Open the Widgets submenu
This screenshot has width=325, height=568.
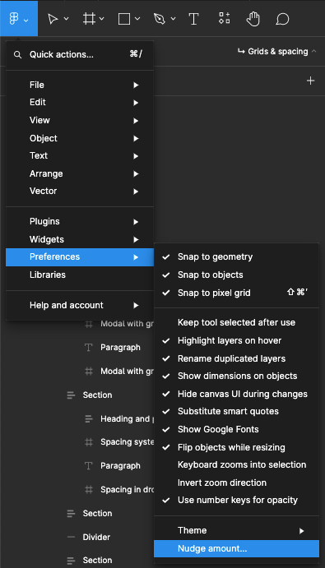pyautogui.click(x=80, y=239)
